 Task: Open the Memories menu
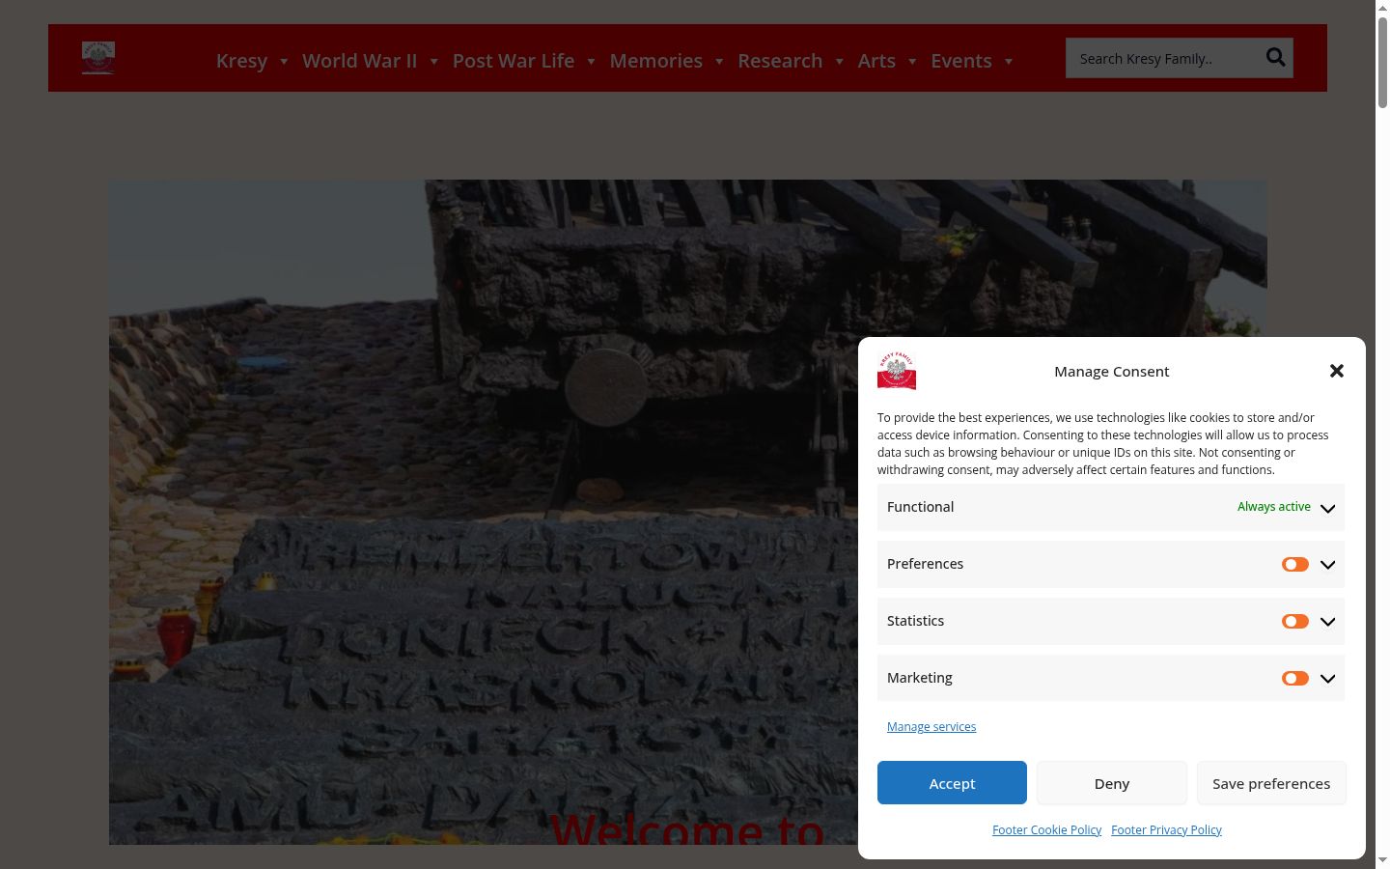point(667,60)
